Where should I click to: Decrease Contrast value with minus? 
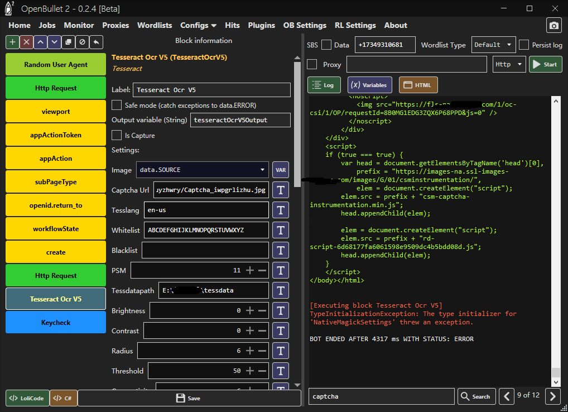click(262, 331)
